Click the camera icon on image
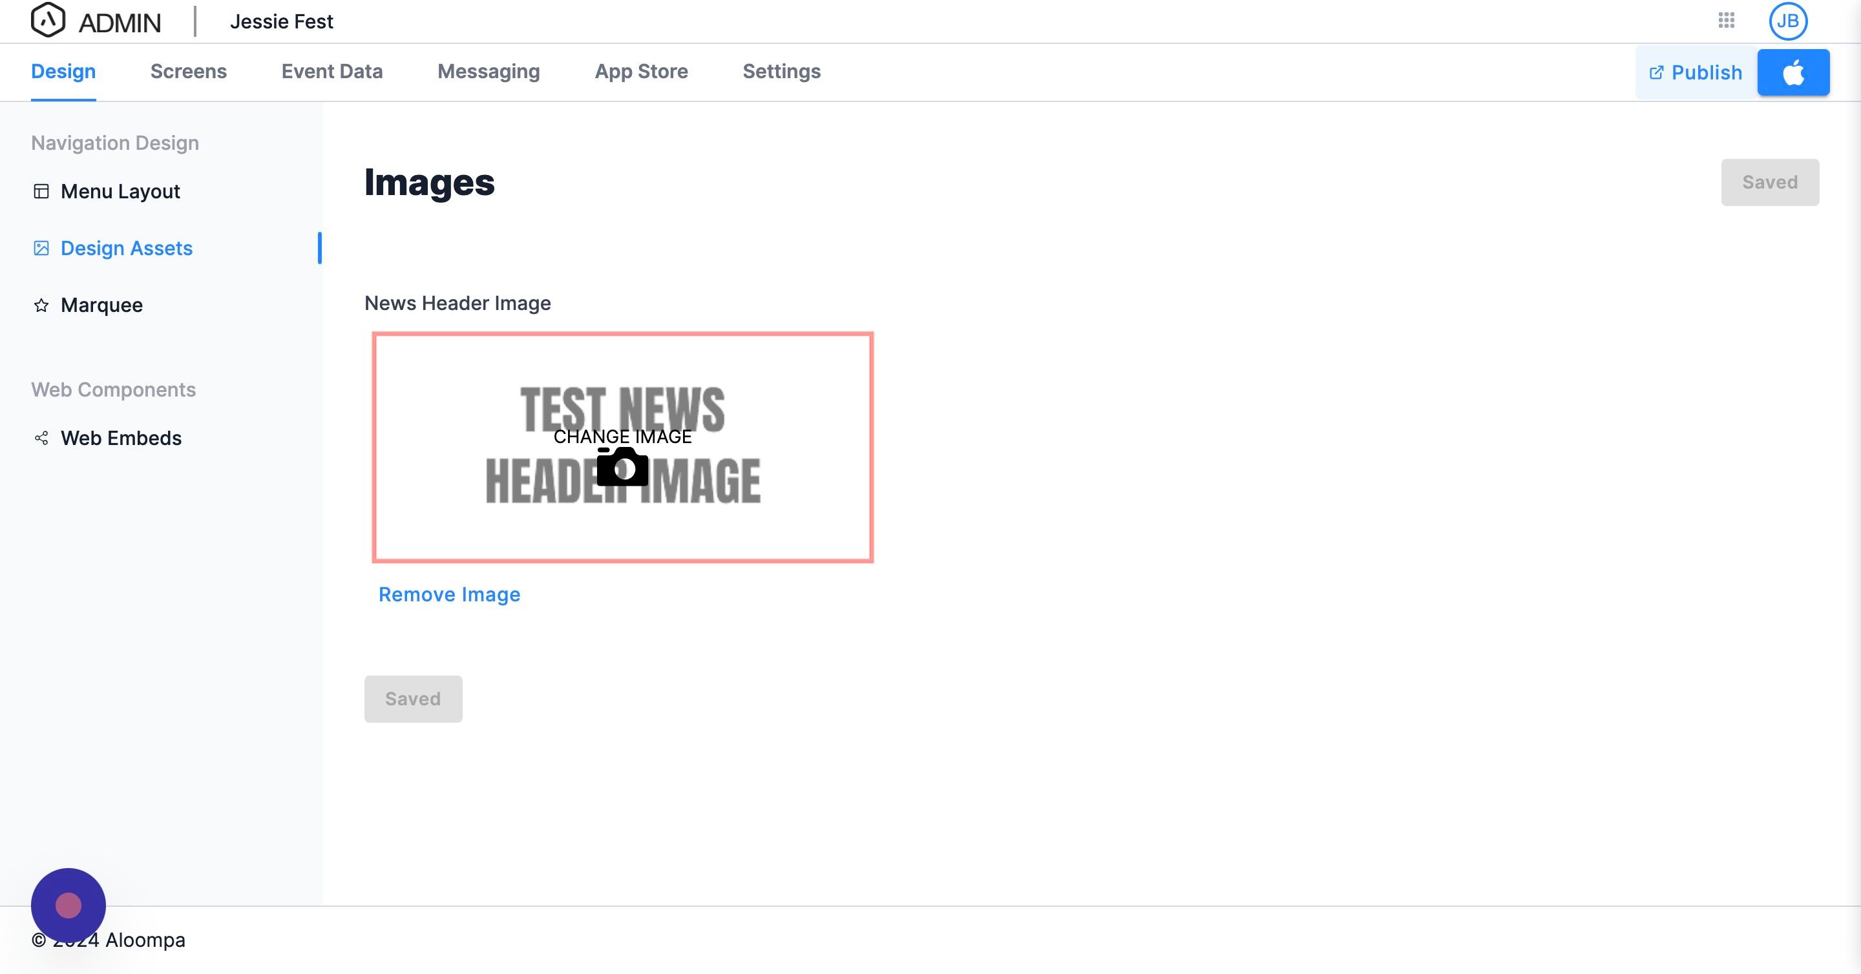This screenshot has height=974, width=1861. [622, 467]
